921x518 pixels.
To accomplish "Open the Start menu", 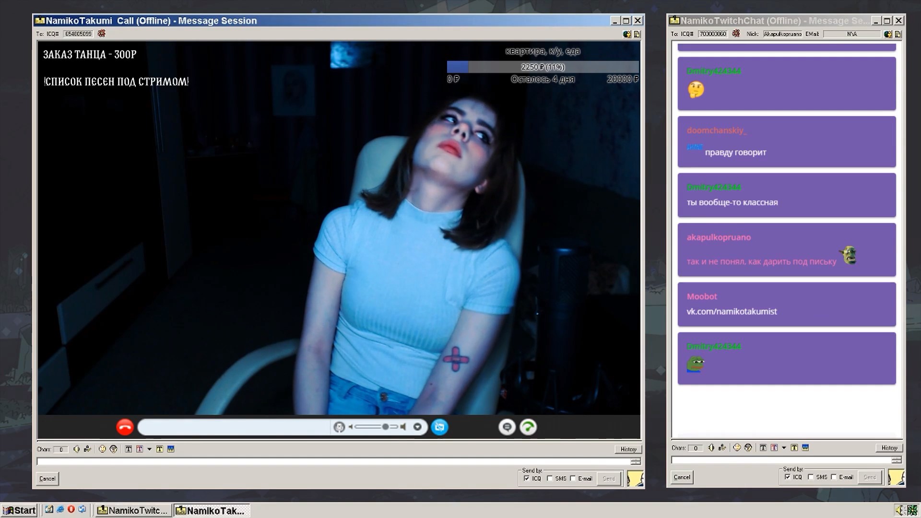I will pyautogui.click(x=19, y=510).
